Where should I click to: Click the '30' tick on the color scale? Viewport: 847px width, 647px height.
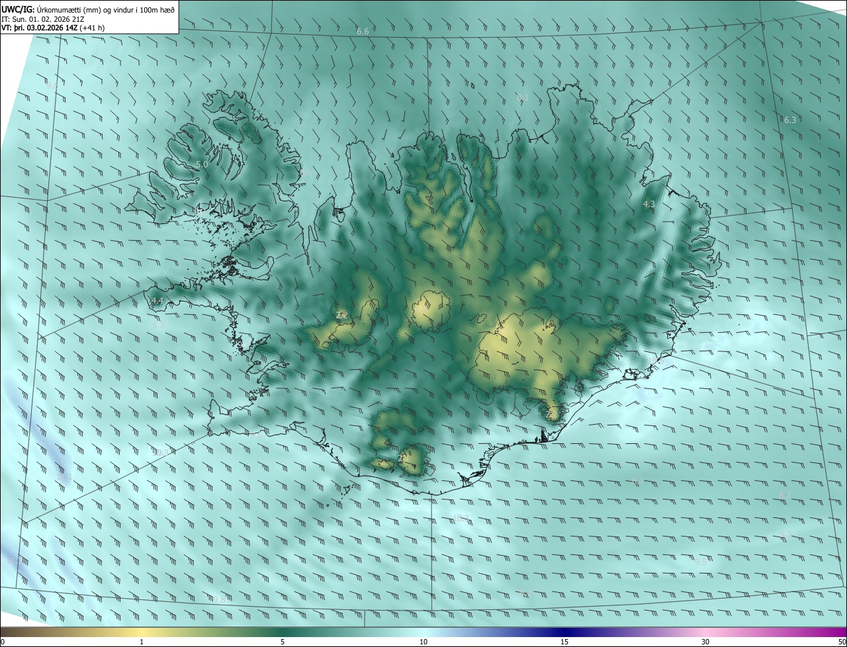[x=705, y=642]
